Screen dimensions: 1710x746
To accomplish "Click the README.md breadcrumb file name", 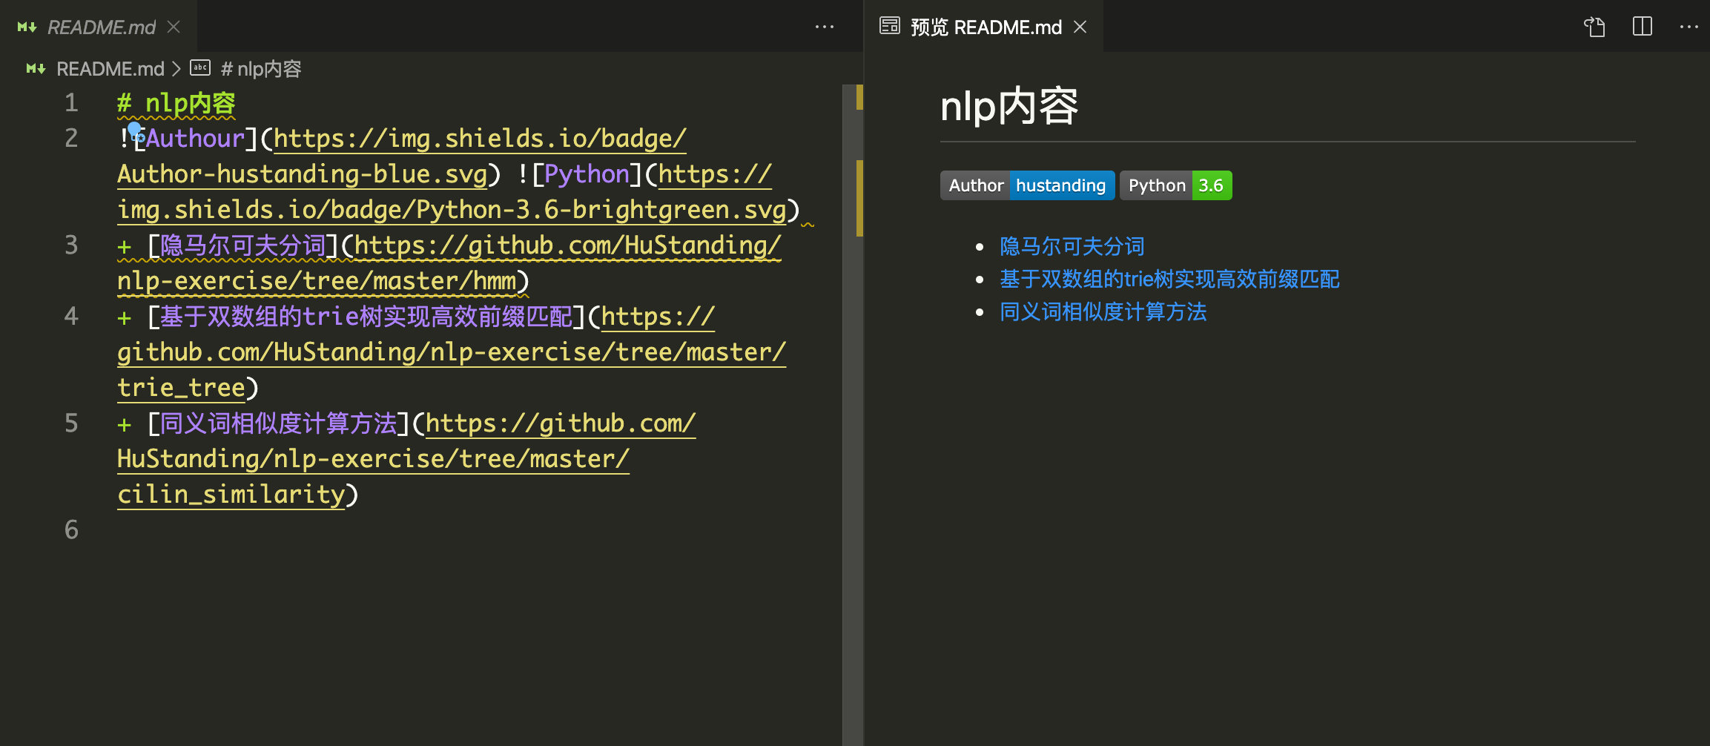I will click(110, 69).
